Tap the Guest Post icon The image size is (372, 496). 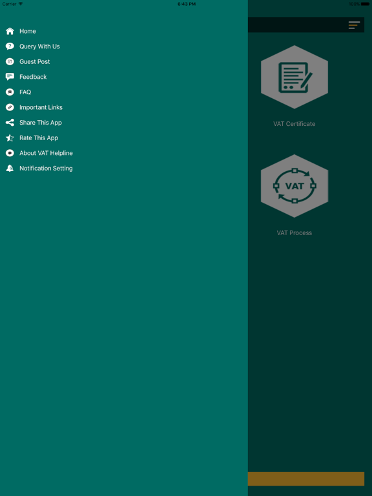tap(10, 62)
